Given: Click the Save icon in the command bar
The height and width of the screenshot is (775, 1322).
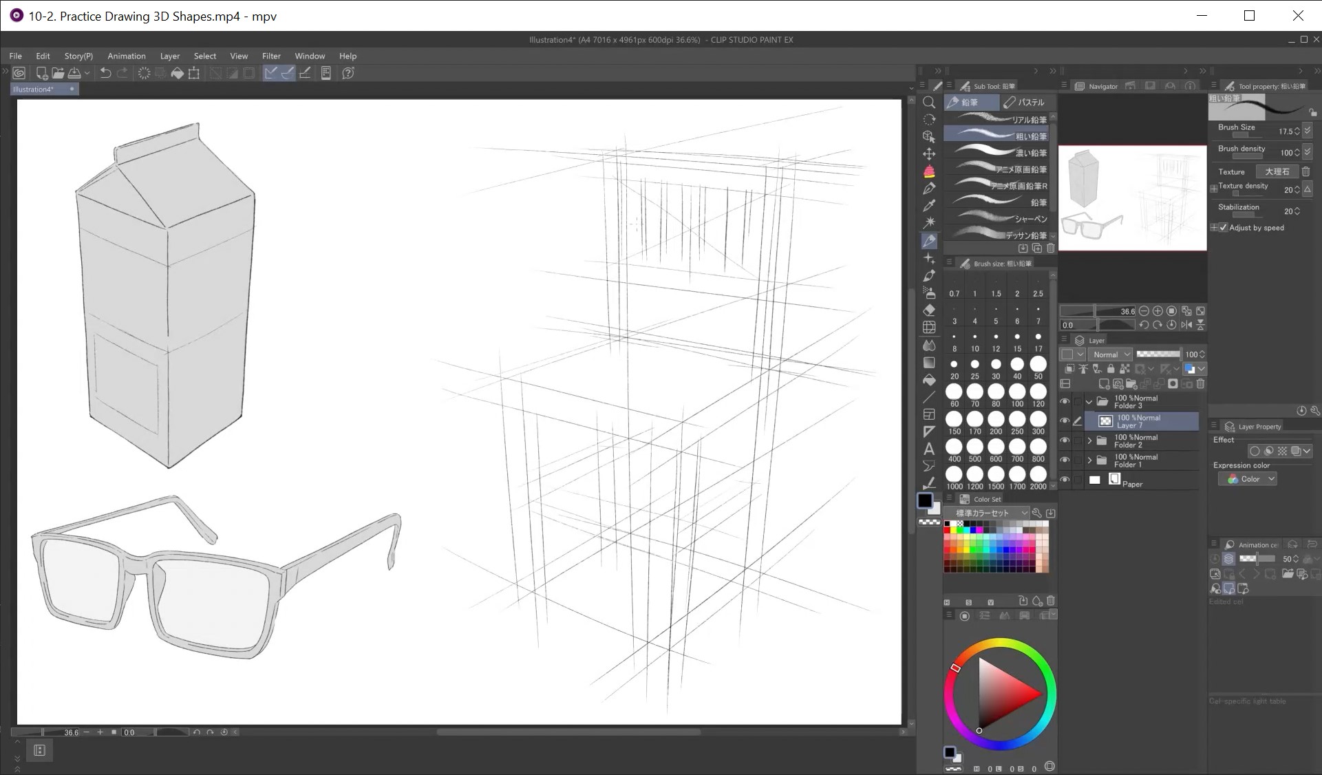Looking at the screenshot, I should point(74,73).
